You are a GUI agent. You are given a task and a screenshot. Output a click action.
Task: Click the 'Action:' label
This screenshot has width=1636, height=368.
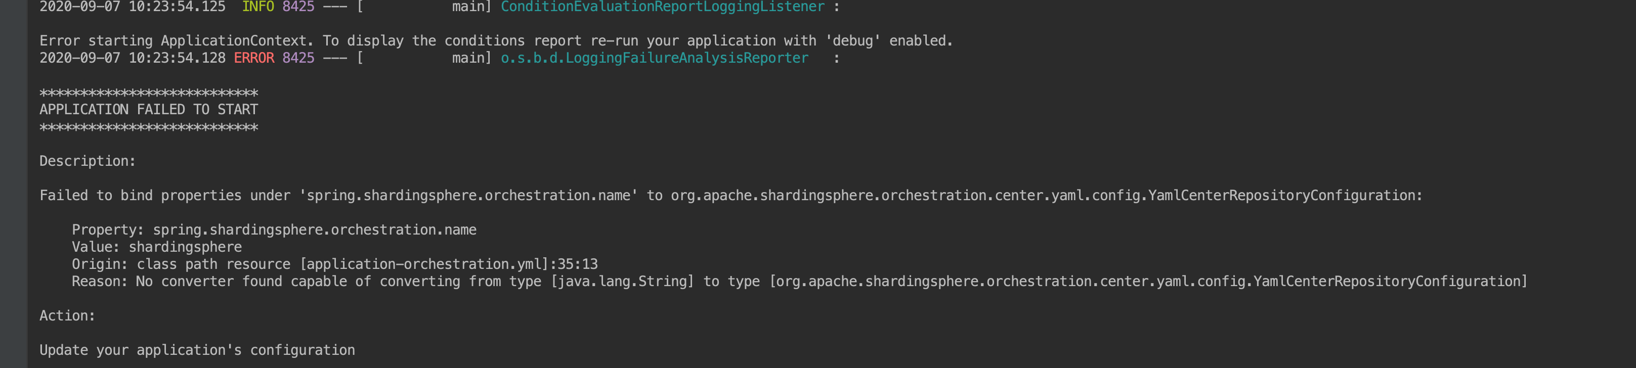(67, 315)
